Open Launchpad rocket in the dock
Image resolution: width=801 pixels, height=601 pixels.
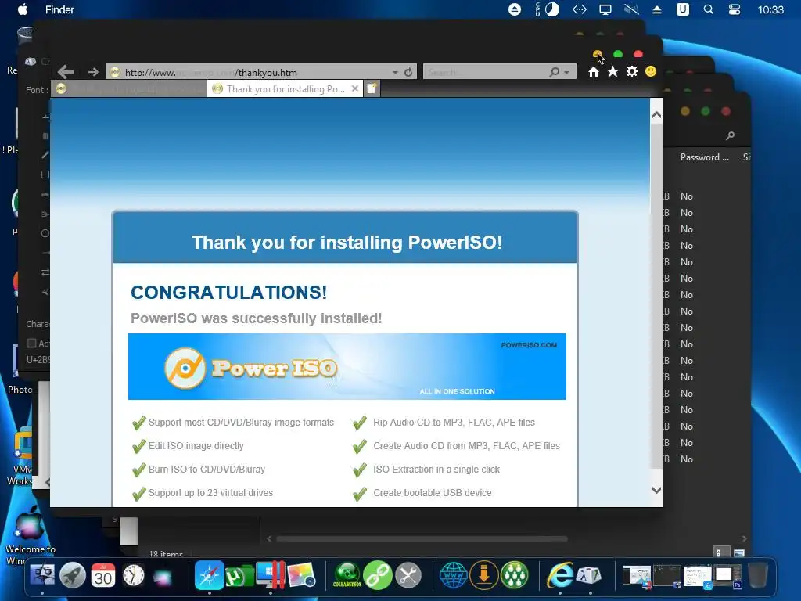(73, 576)
